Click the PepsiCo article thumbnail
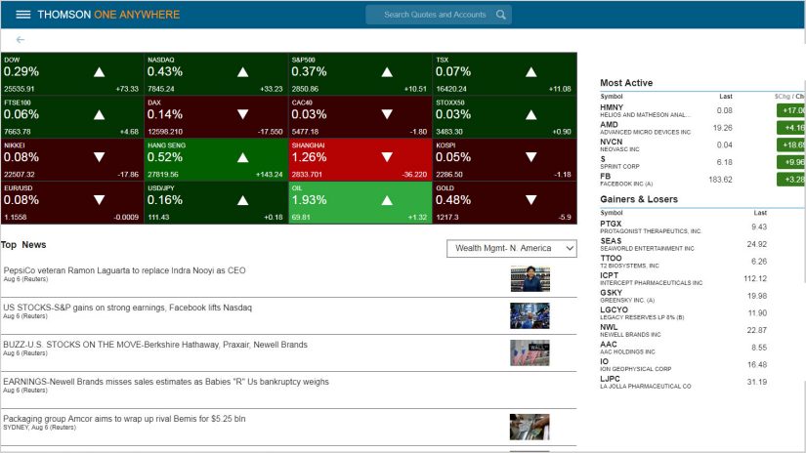806x453 pixels. point(530,279)
